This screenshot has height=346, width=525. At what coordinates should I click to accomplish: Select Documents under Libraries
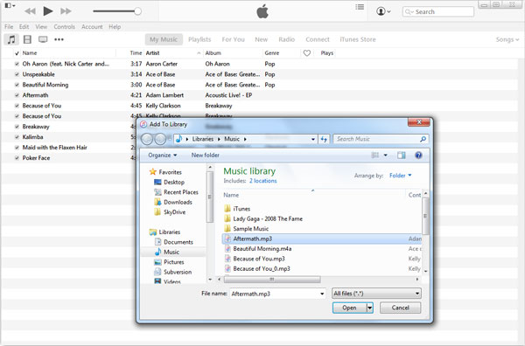pyautogui.click(x=173, y=242)
